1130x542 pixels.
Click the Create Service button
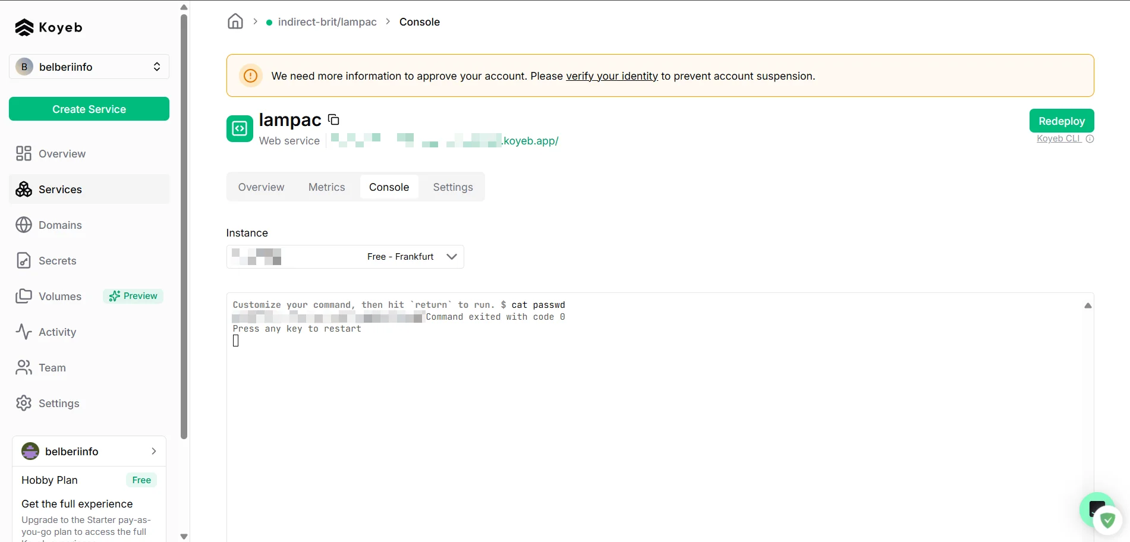pyautogui.click(x=89, y=109)
